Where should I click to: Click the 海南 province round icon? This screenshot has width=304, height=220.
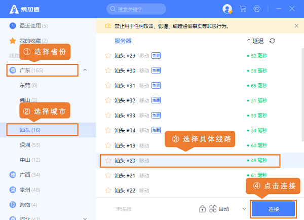coord(13,205)
